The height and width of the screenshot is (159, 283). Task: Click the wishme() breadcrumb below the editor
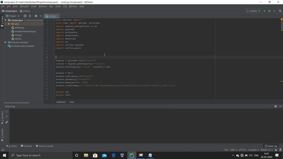(61, 102)
